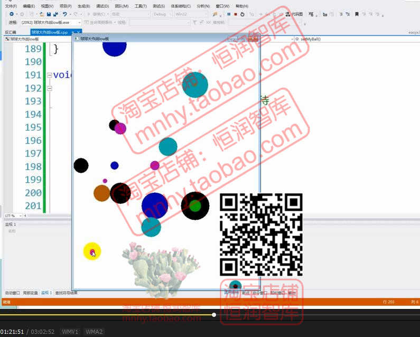Image resolution: width=420 pixels, height=337 pixels.
Task: Restart debugging with circular arrow icon
Action: click(242, 14)
